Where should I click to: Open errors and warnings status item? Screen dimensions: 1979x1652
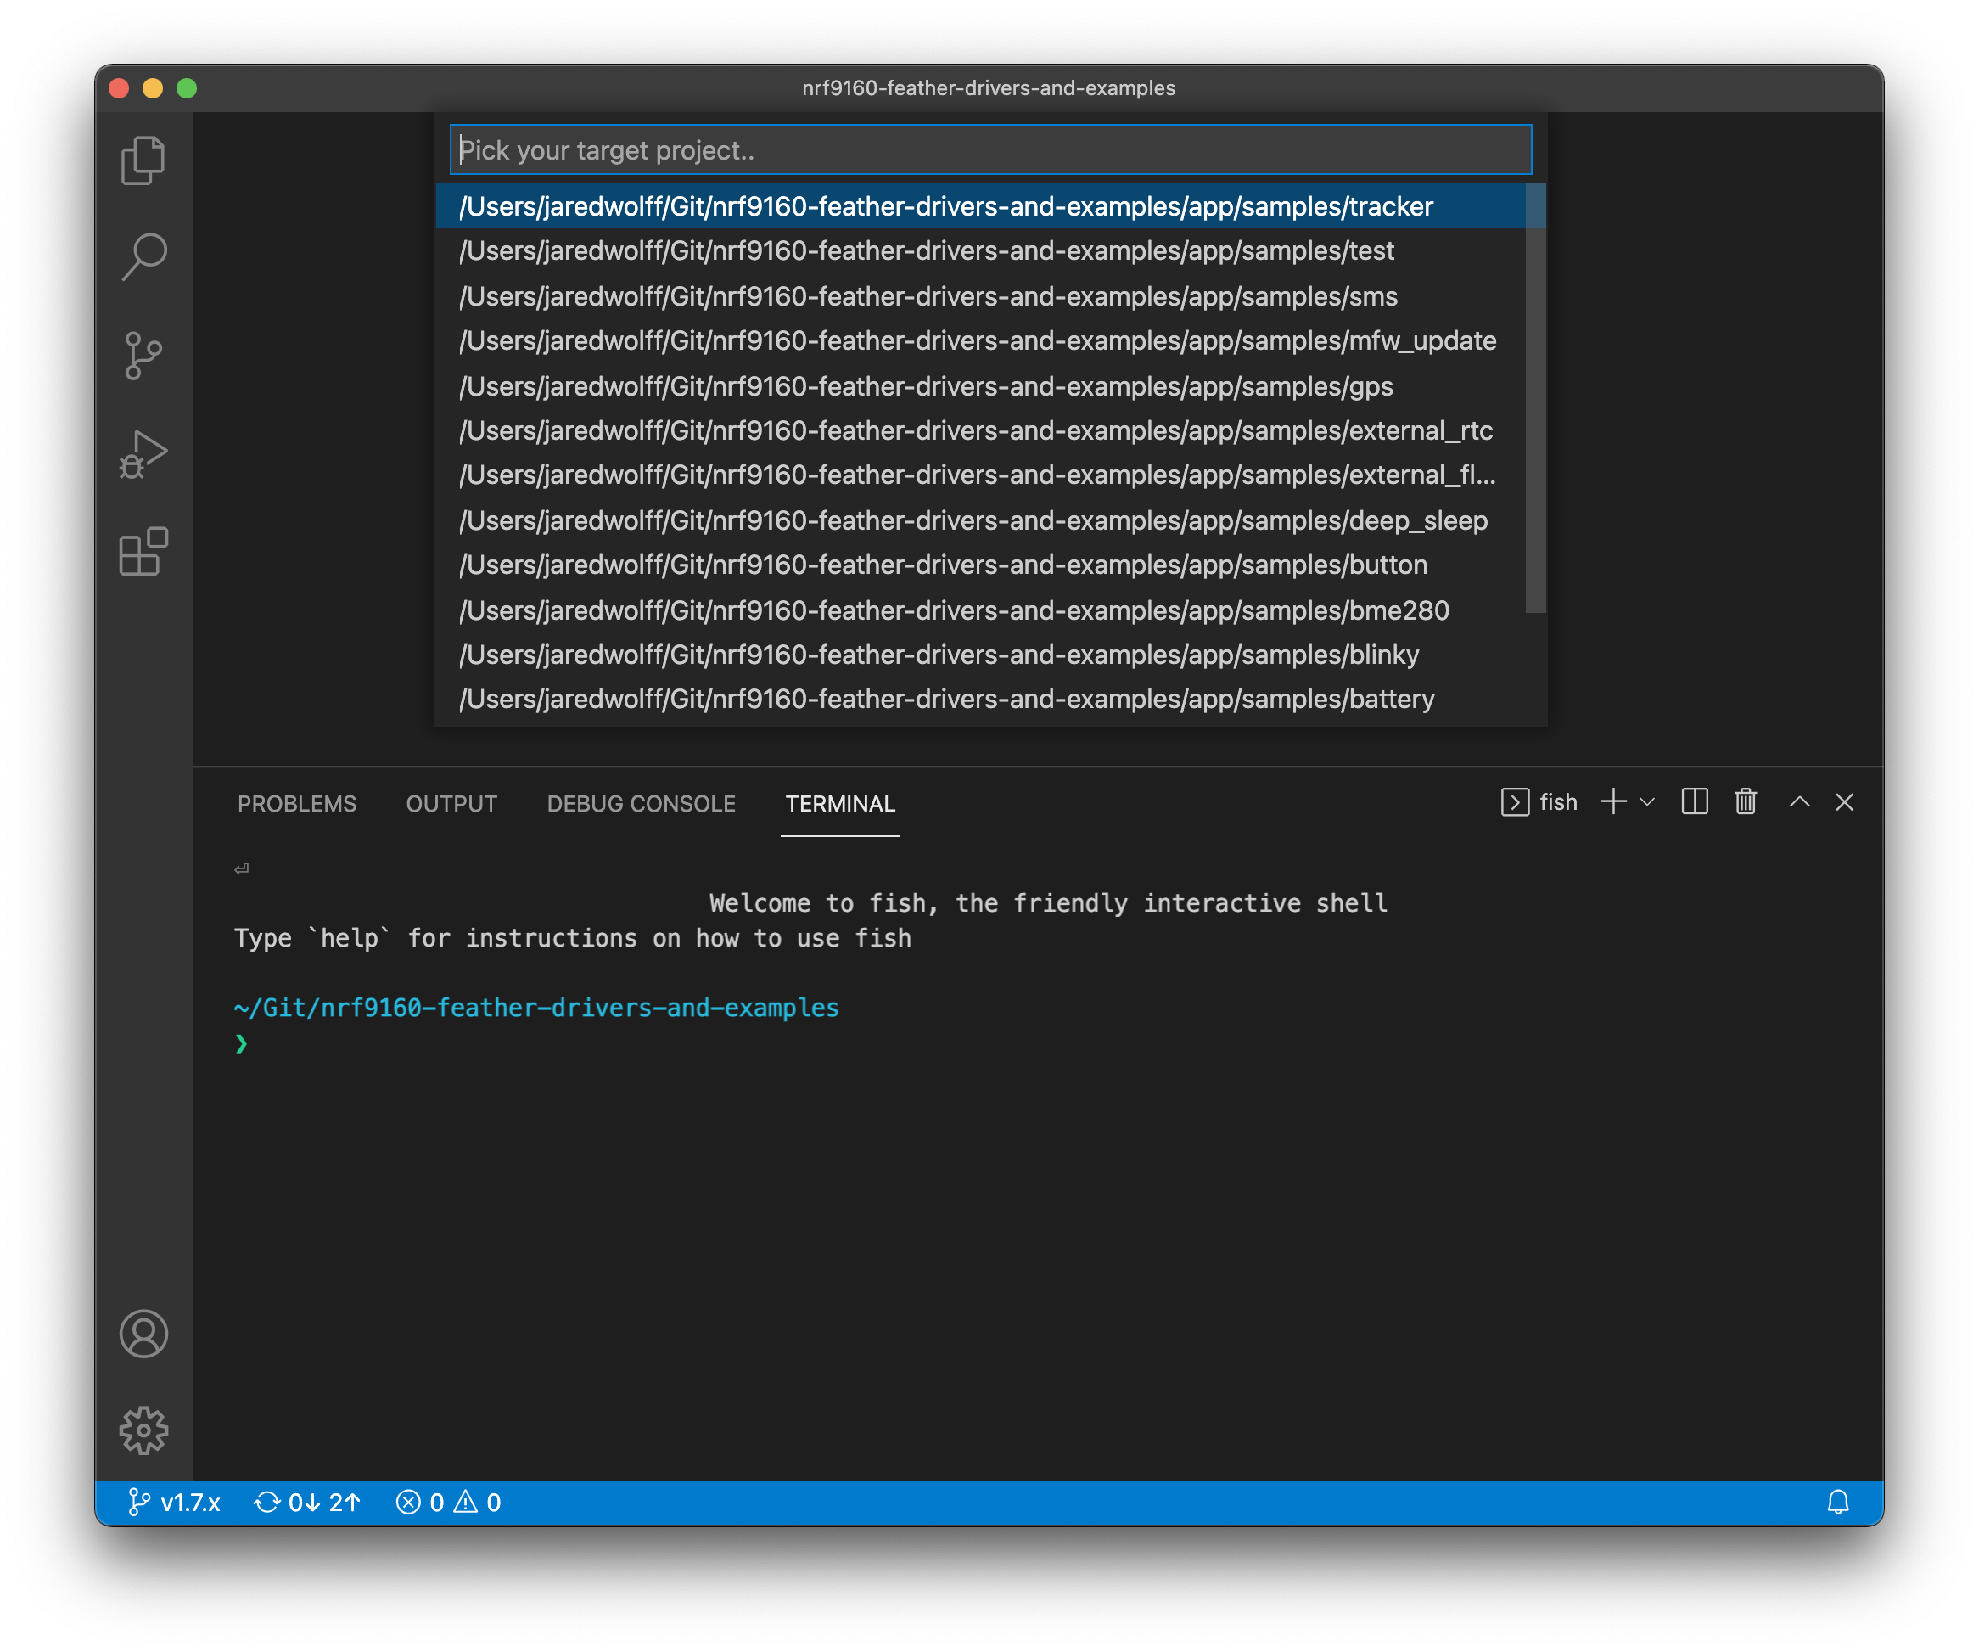click(x=447, y=1502)
